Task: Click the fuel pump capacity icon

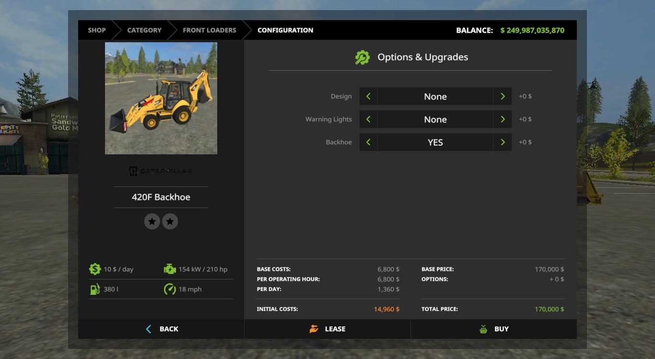Action: coord(95,289)
